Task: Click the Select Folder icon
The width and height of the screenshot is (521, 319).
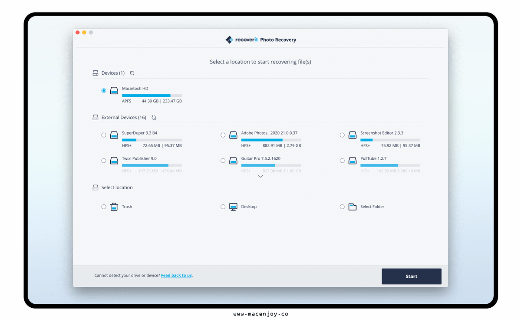Action: [x=353, y=207]
